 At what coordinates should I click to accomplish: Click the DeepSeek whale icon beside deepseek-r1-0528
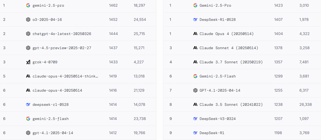click(28, 104)
